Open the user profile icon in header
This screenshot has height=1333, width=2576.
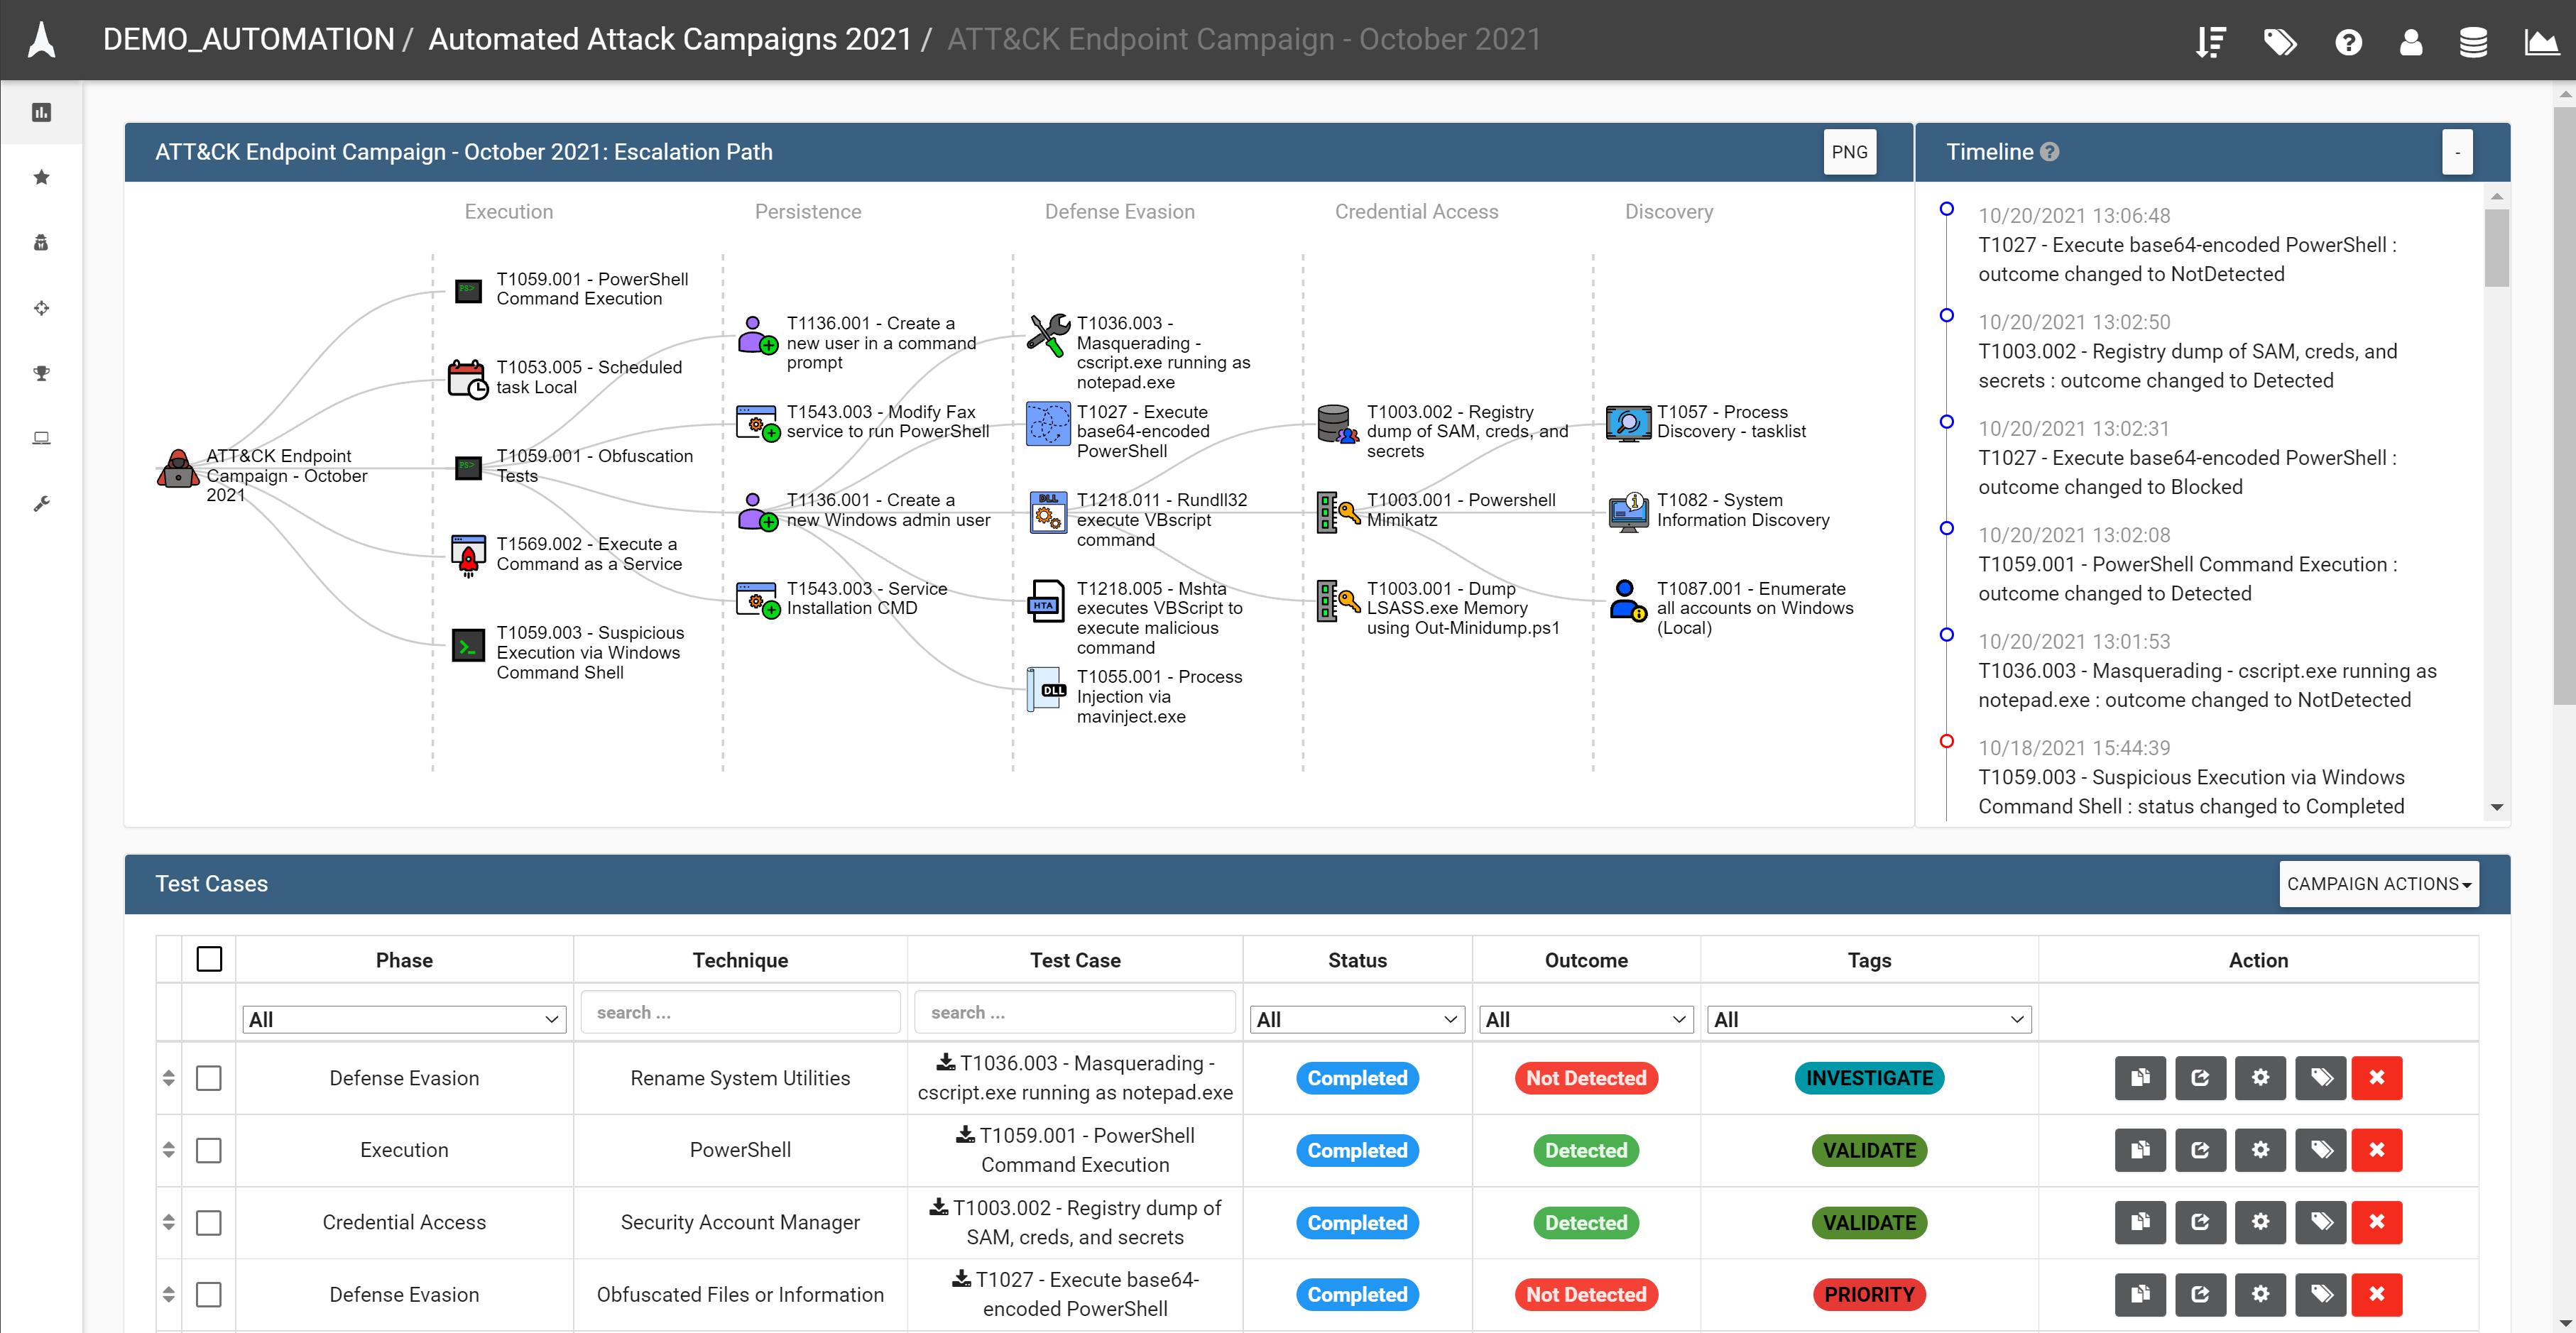(x=2411, y=42)
